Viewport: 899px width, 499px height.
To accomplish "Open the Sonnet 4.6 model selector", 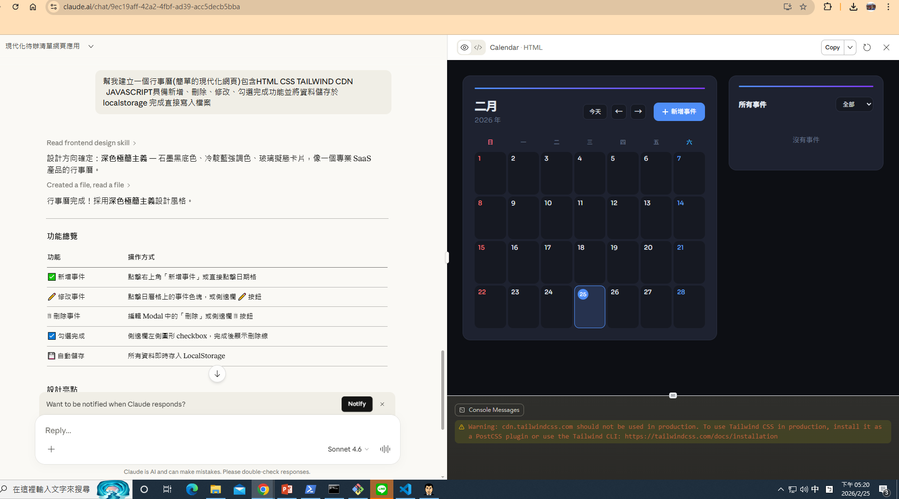I will [x=348, y=449].
